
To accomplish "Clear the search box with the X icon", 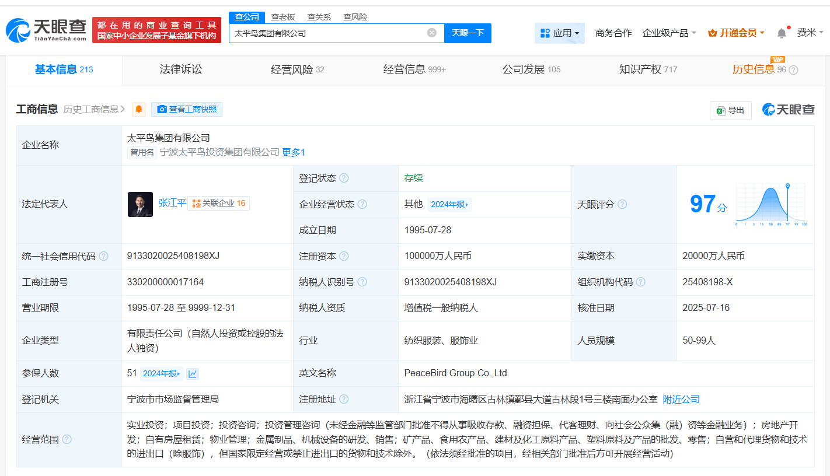I will click(x=432, y=33).
